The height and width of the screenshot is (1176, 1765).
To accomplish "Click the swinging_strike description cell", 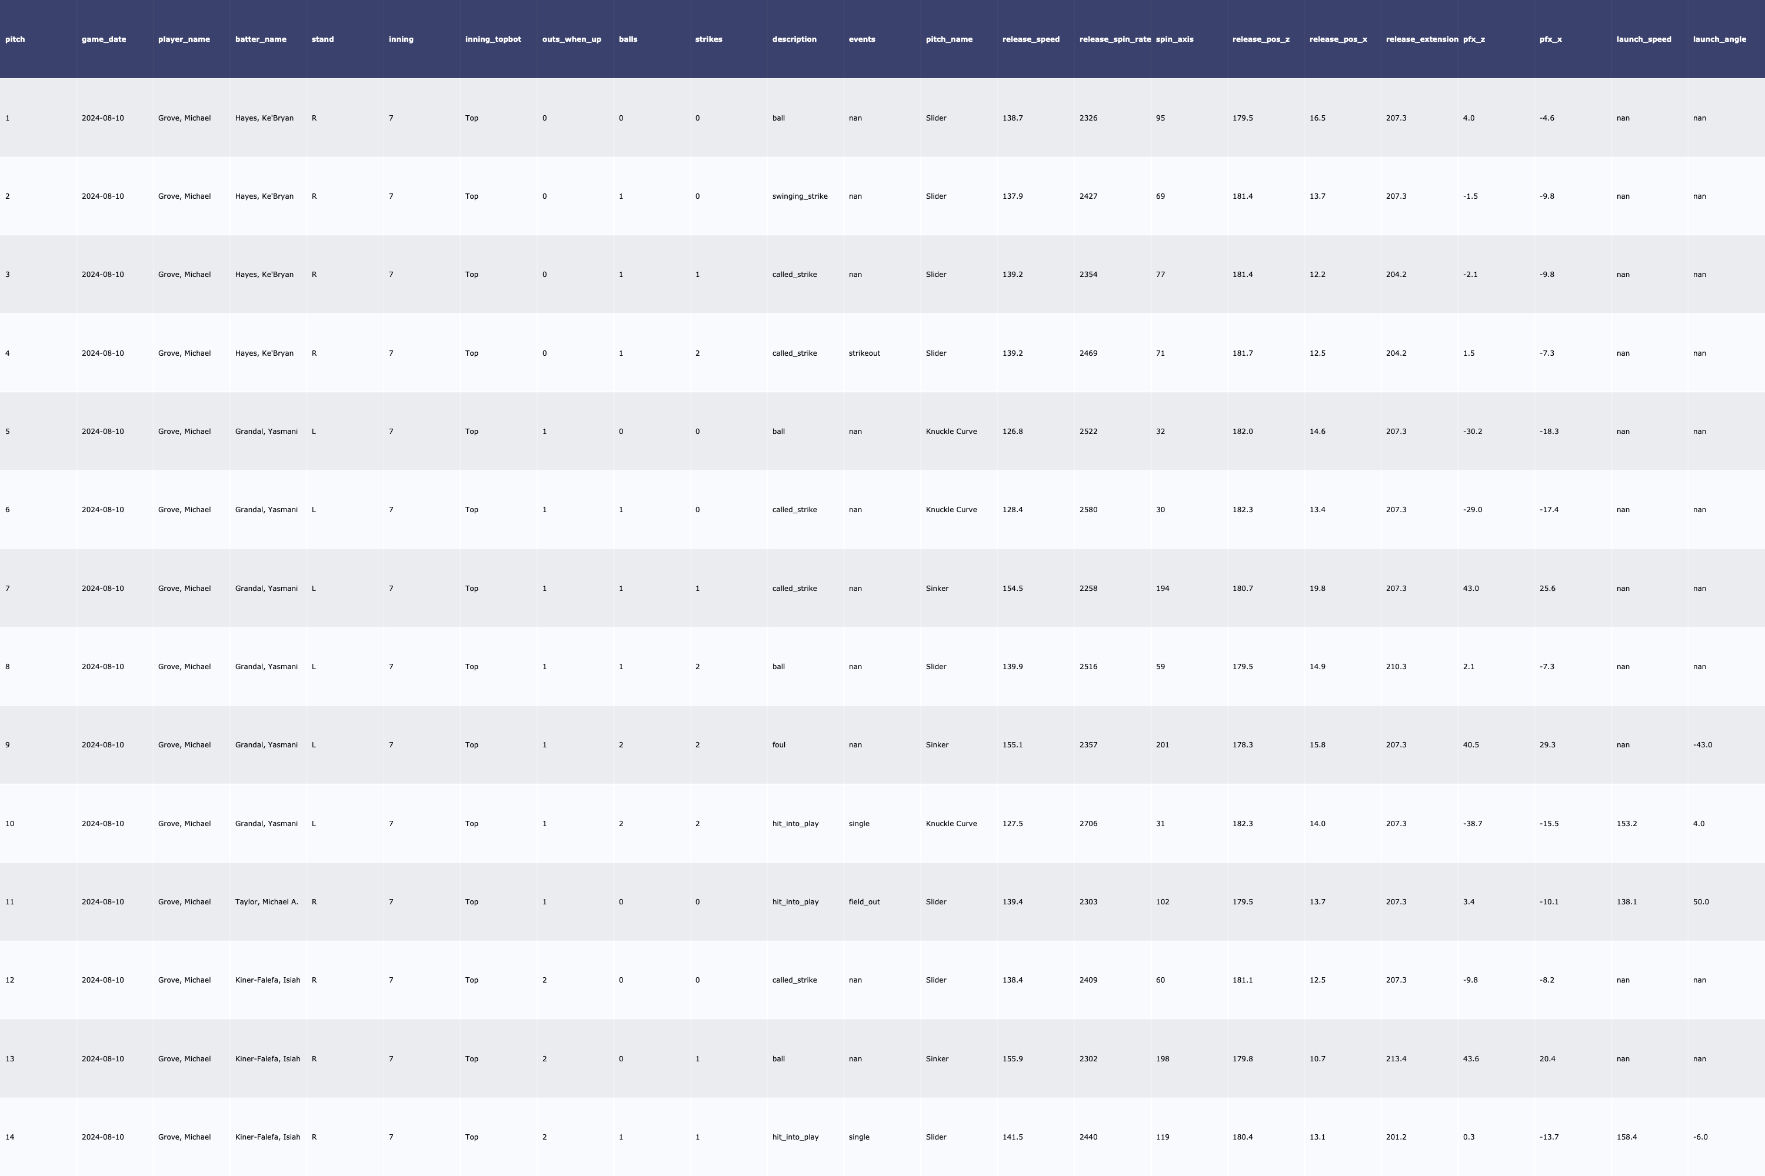I will (799, 196).
